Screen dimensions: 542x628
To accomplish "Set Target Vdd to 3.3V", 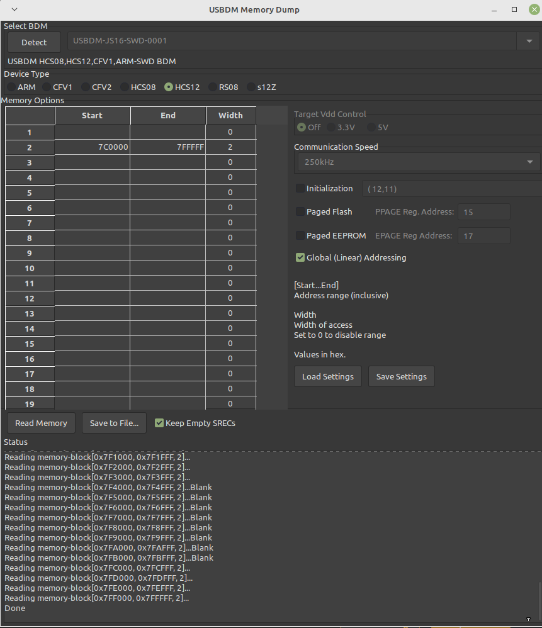I will tap(341, 127).
